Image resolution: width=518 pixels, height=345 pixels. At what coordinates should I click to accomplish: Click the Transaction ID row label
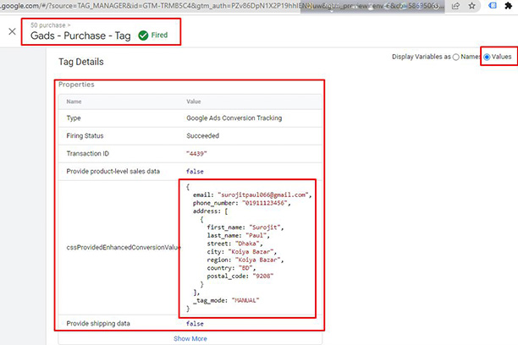(x=87, y=154)
